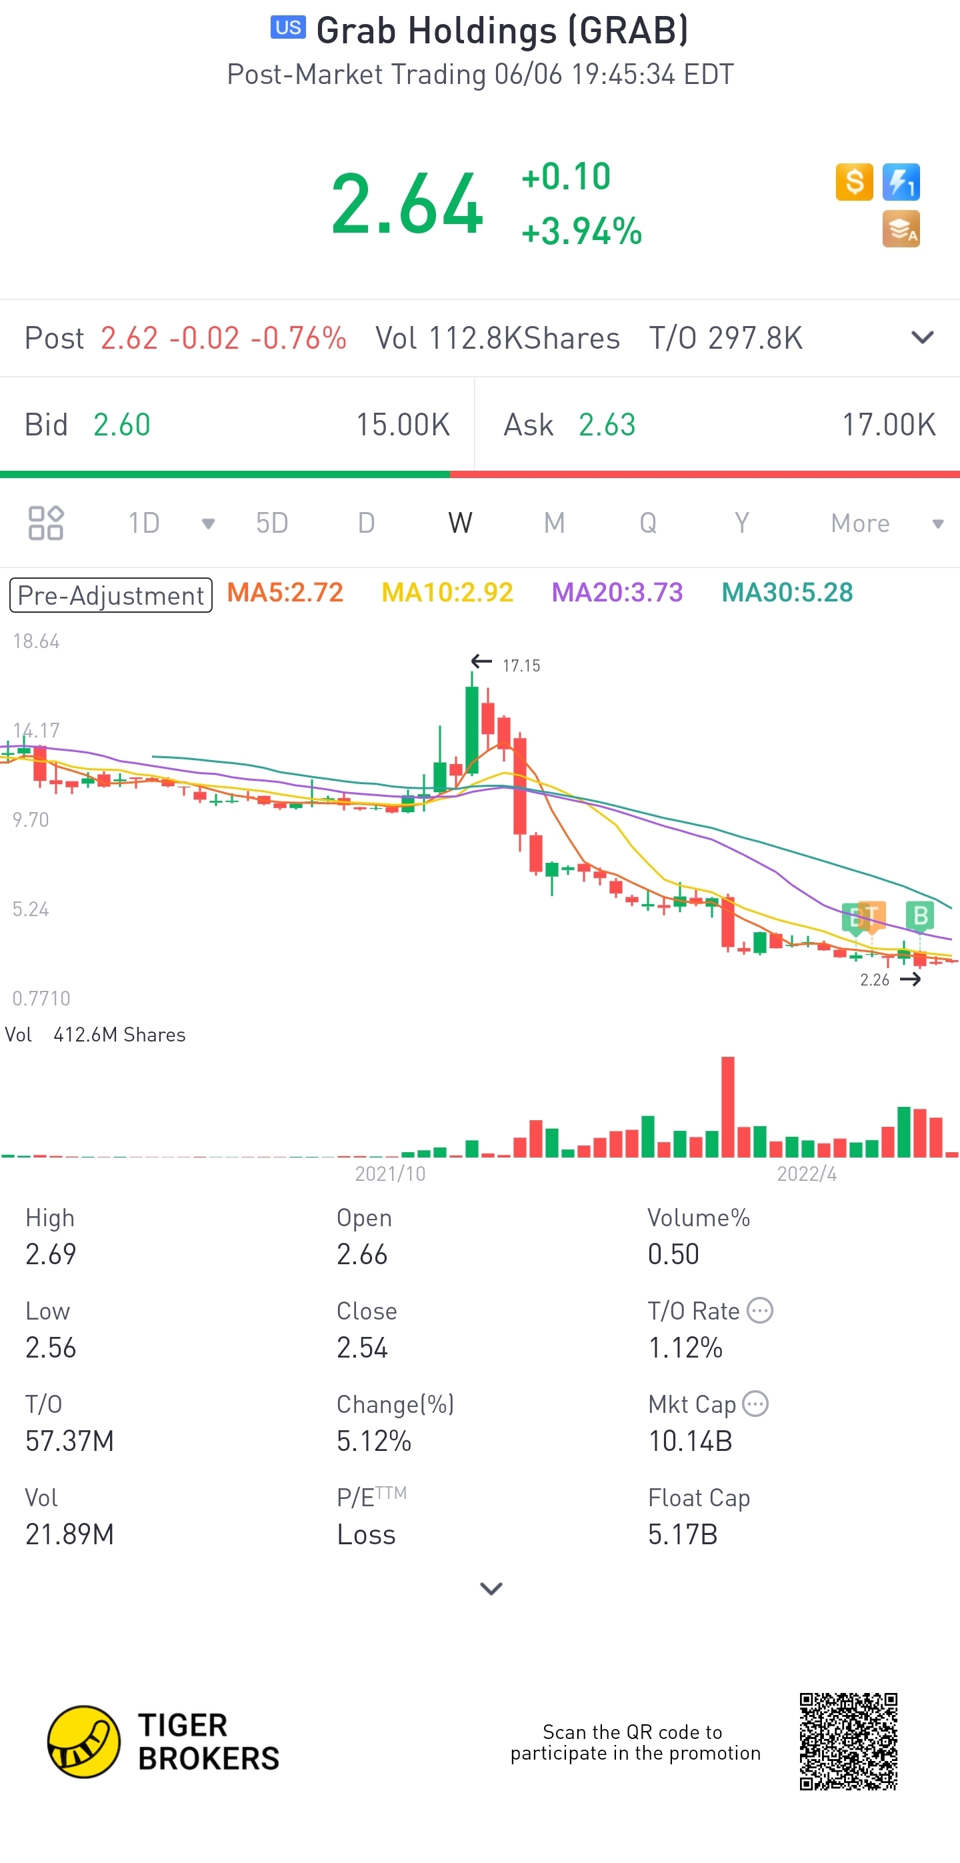Screen dimensions: 960x1863
Task: Tap the Post-Market Trading timestamp line
Action: (481, 74)
